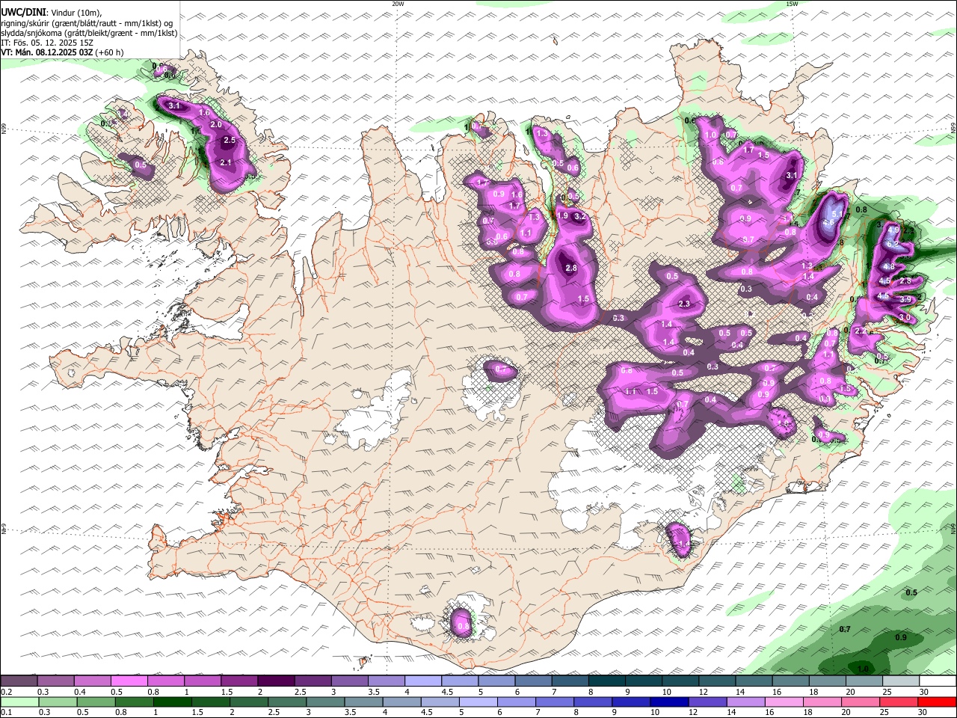Click the pale green 0.1 rain legend swatch
The width and height of the screenshot is (957, 718).
point(20,702)
